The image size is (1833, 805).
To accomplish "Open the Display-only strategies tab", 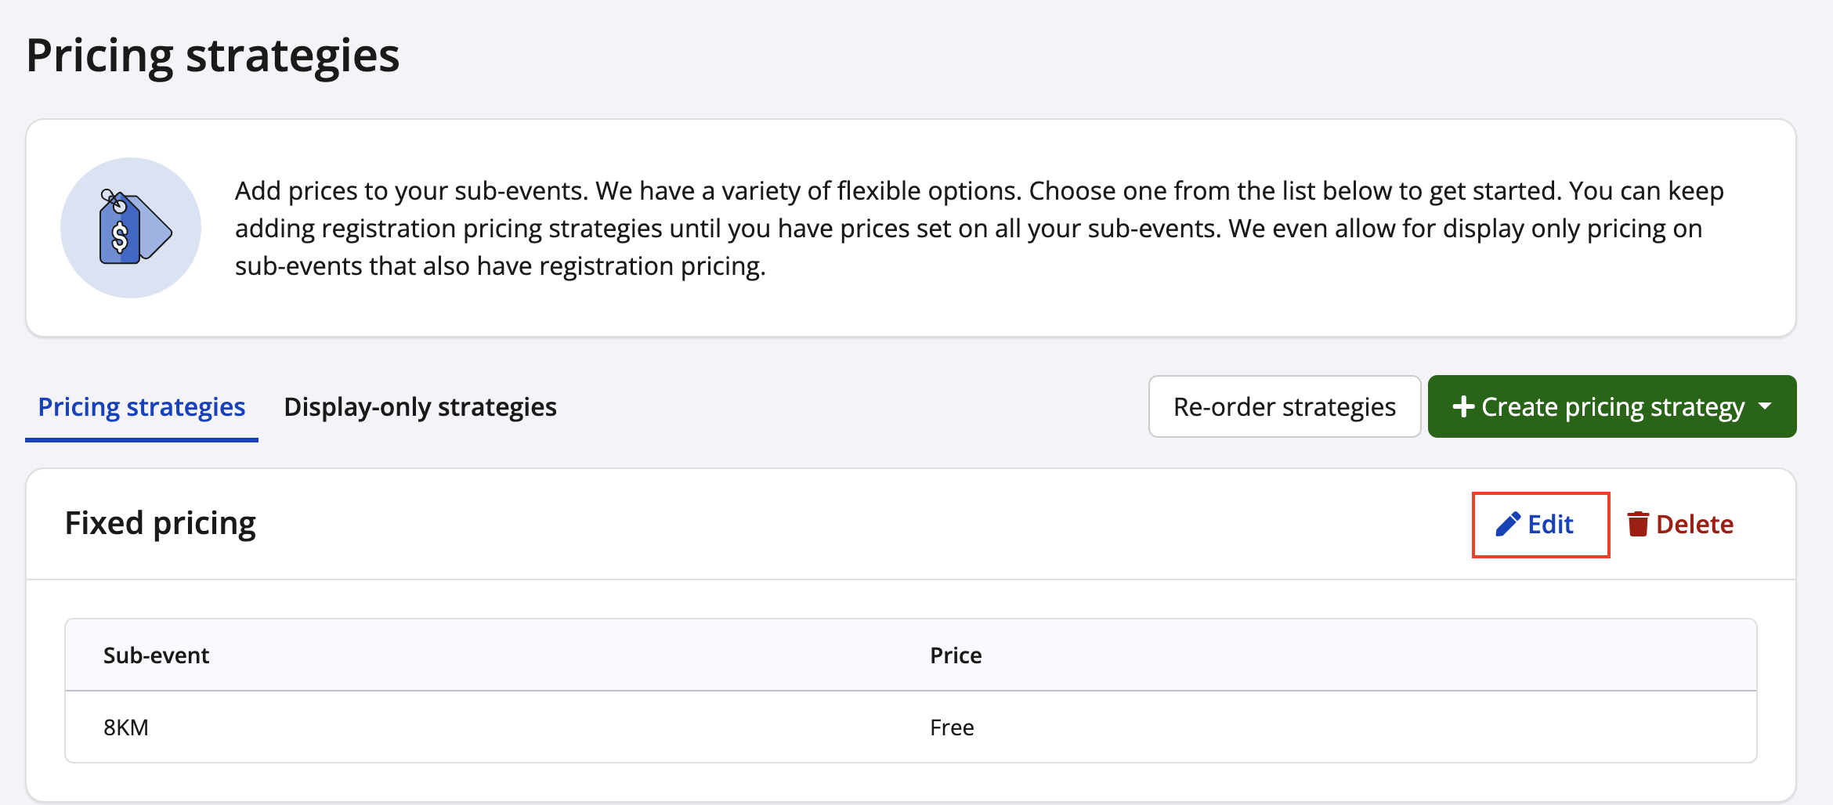I will pyautogui.click(x=420, y=406).
